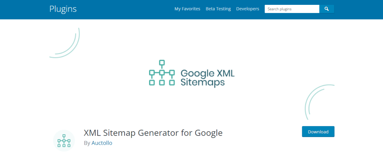
Task: Click the XML Sitemap Generator for Google title
Action: (153, 133)
